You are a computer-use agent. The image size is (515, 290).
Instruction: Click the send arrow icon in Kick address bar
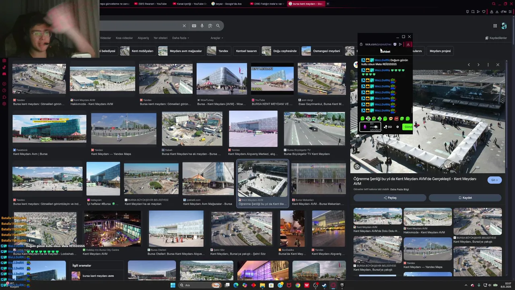point(400,44)
